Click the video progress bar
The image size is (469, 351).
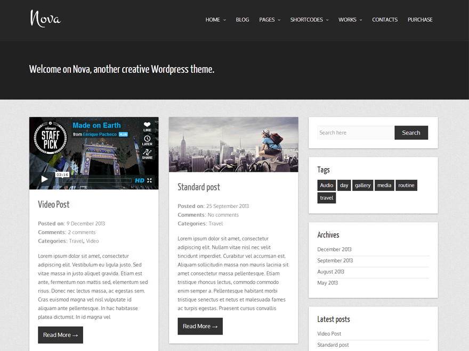coord(96,180)
